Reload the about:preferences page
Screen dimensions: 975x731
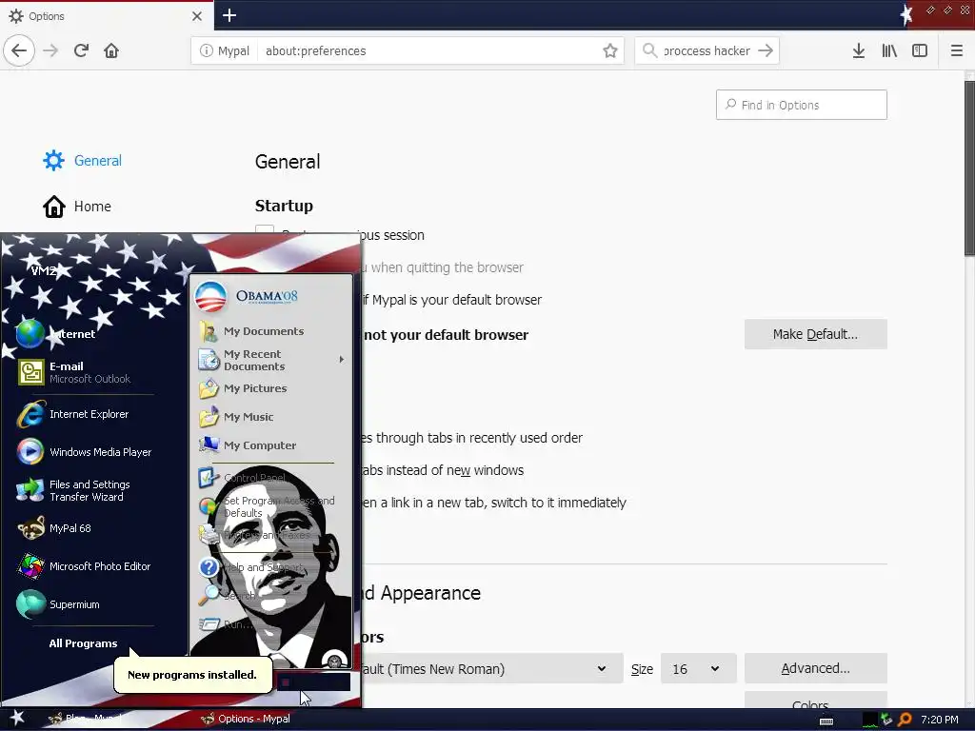[81, 50]
